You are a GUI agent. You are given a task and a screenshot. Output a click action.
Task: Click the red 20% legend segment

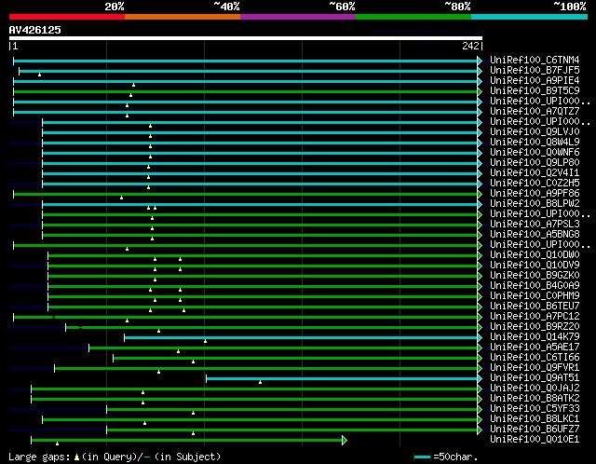tap(67, 17)
